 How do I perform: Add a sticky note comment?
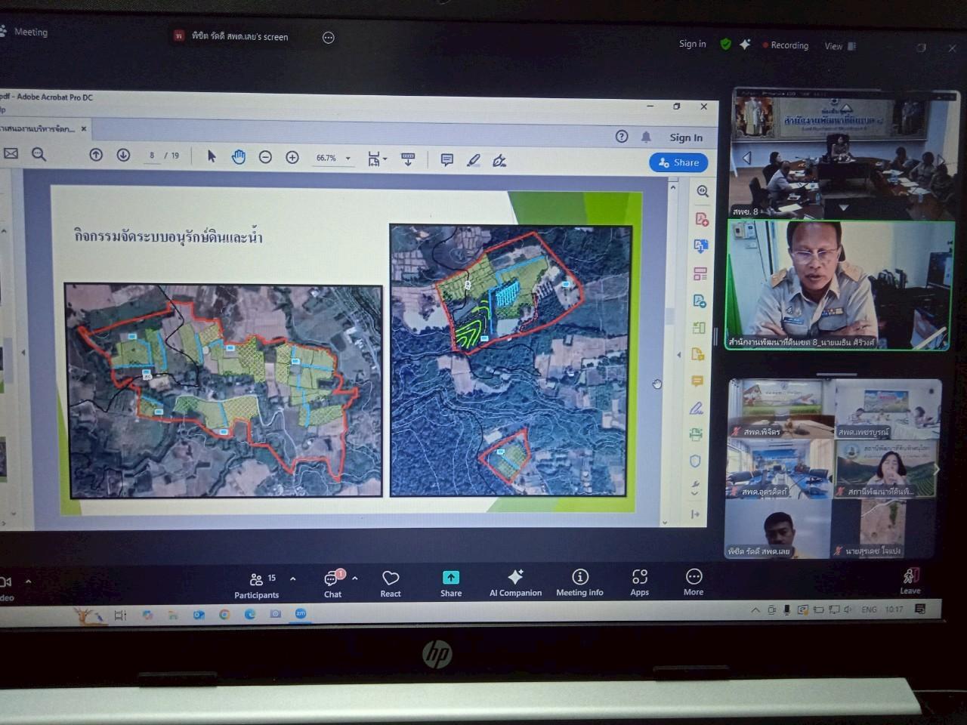coord(446,160)
